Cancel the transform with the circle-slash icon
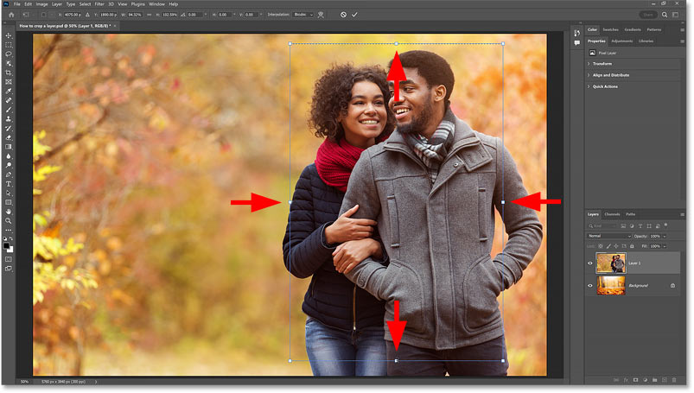This screenshot has height=393, width=694. pyautogui.click(x=343, y=15)
